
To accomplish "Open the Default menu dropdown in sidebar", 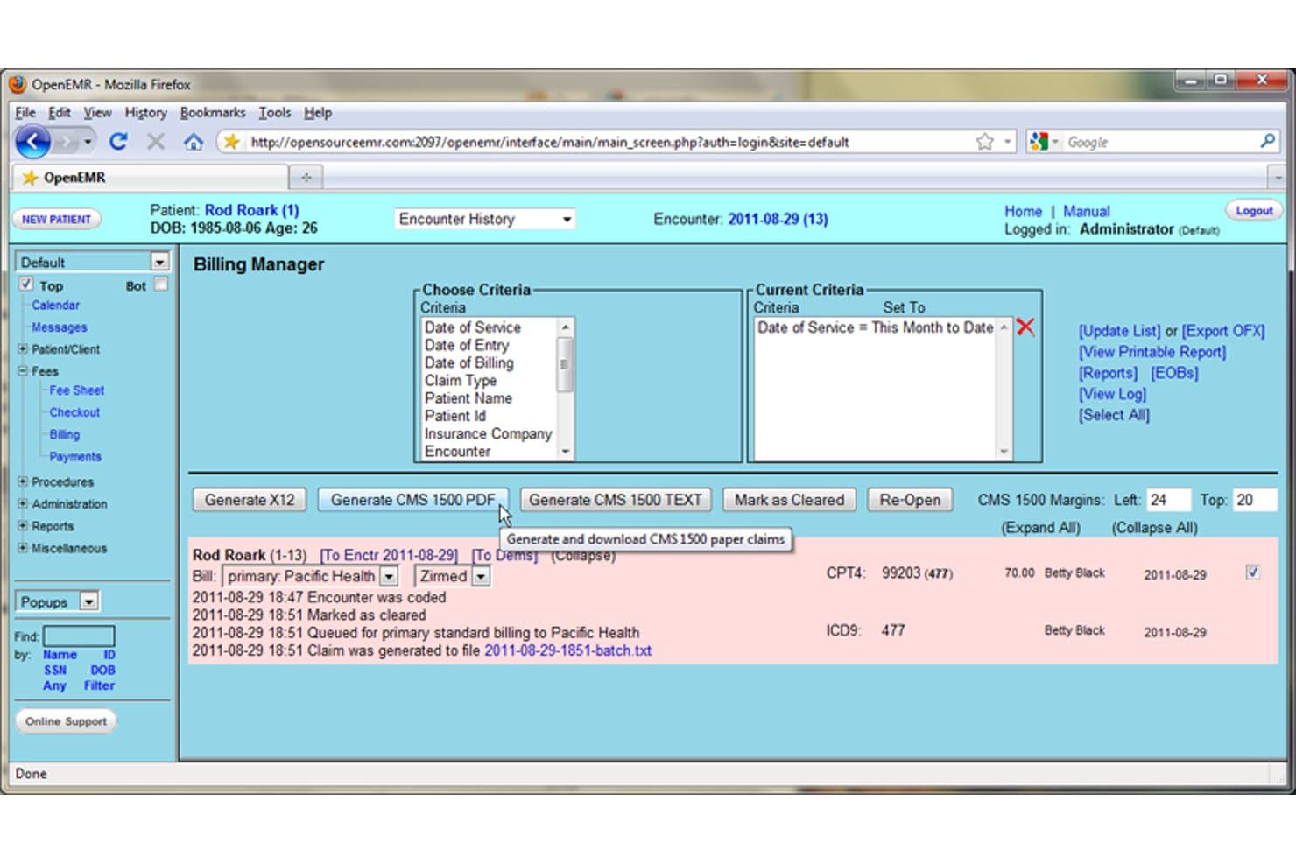I will pyautogui.click(x=159, y=262).
